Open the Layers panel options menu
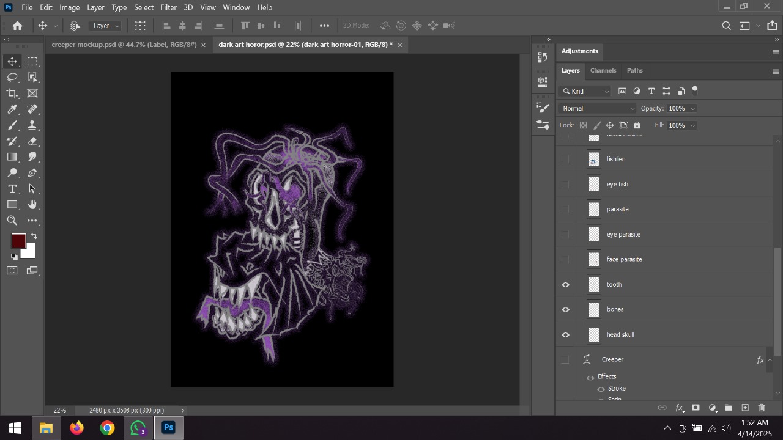 (776, 71)
